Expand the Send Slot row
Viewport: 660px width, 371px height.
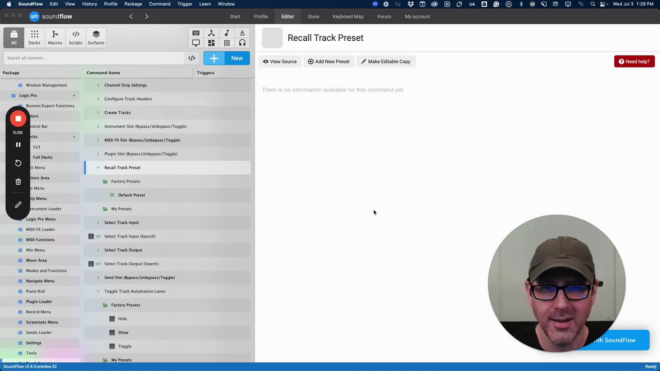pos(98,277)
